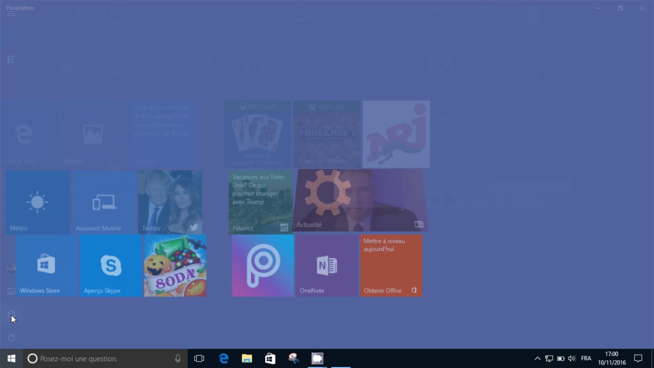Show all apps list icon in Start sidebar
This screenshot has height=368, width=654.
[x=11, y=59]
